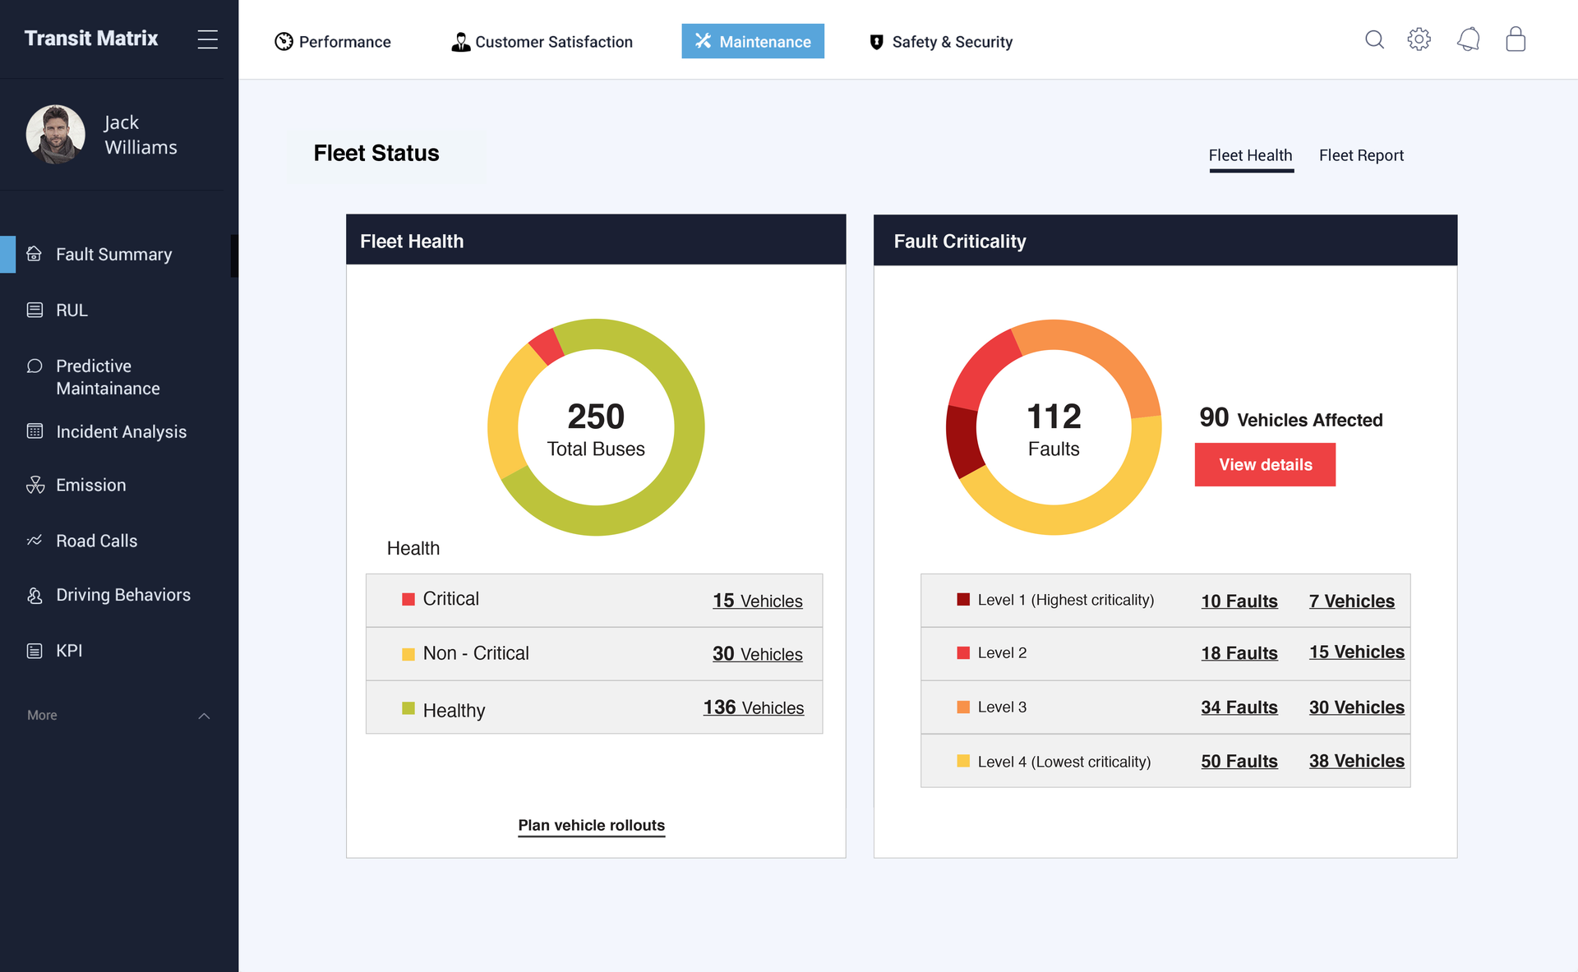This screenshot has height=972, width=1578.
Task: Open Plan vehicle rollouts link
Action: (591, 825)
